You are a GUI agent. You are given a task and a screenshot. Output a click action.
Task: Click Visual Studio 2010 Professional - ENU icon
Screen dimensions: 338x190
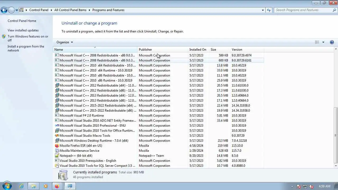pyautogui.click(x=57, y=126)
